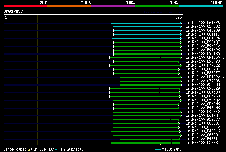This screenshot has height=152, width=226.
Task: Open hit UniRef100_C6TH24
Action: click(203, 38)
